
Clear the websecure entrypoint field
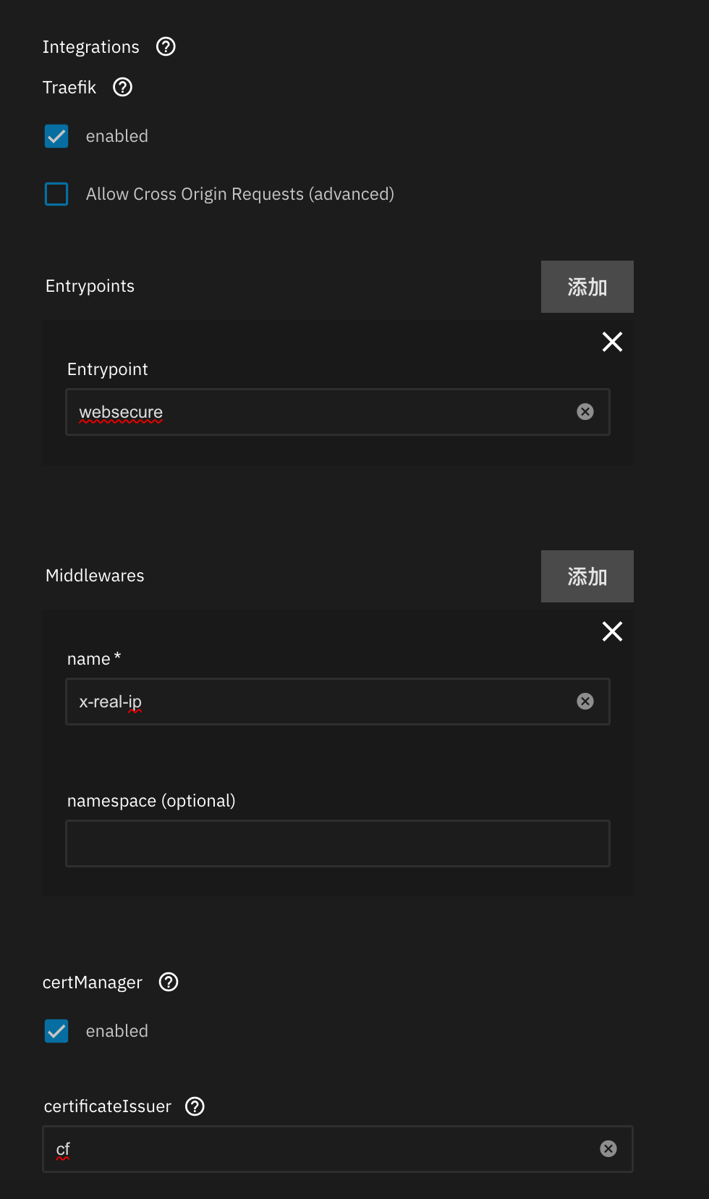(x=585, y=412)
